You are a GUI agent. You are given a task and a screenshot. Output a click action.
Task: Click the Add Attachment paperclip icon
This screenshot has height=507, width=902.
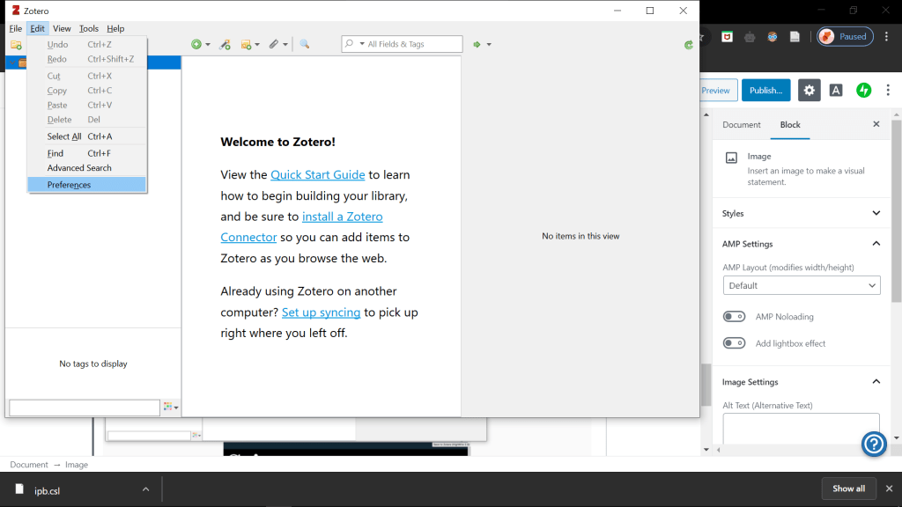tap(274, 44)
